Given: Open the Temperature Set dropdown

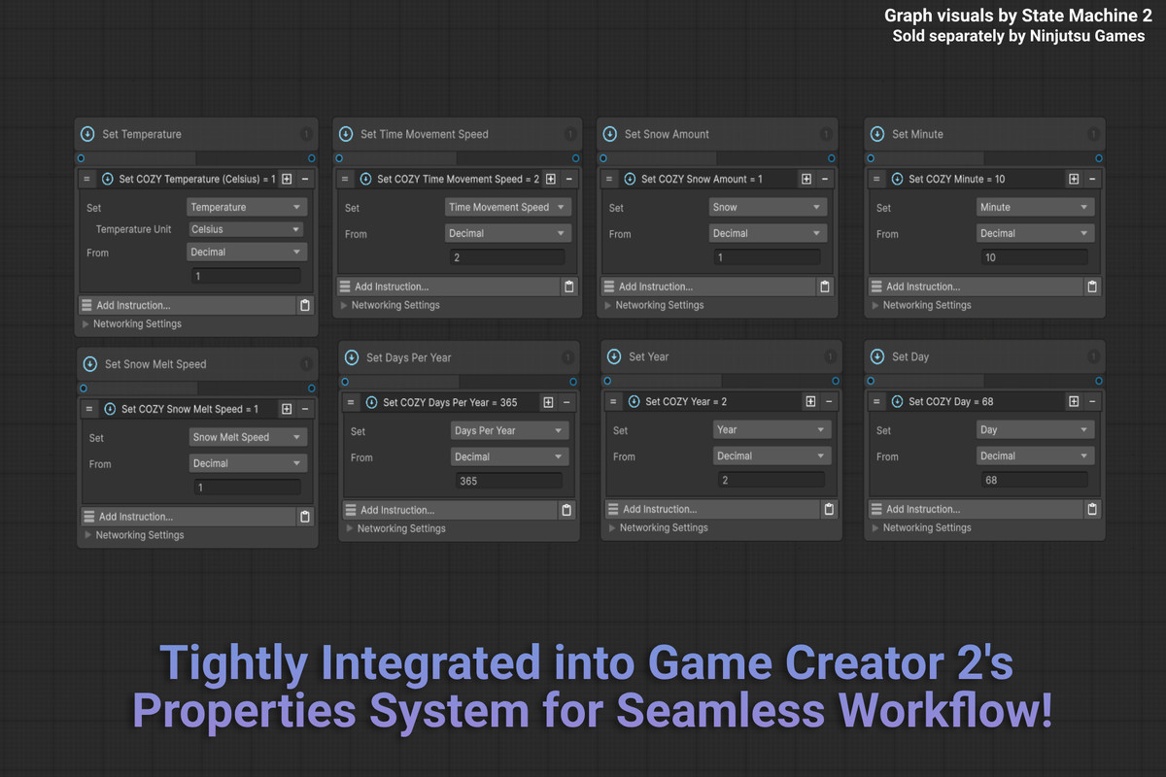Looking at the screenshot, I should tap(247, 207).
